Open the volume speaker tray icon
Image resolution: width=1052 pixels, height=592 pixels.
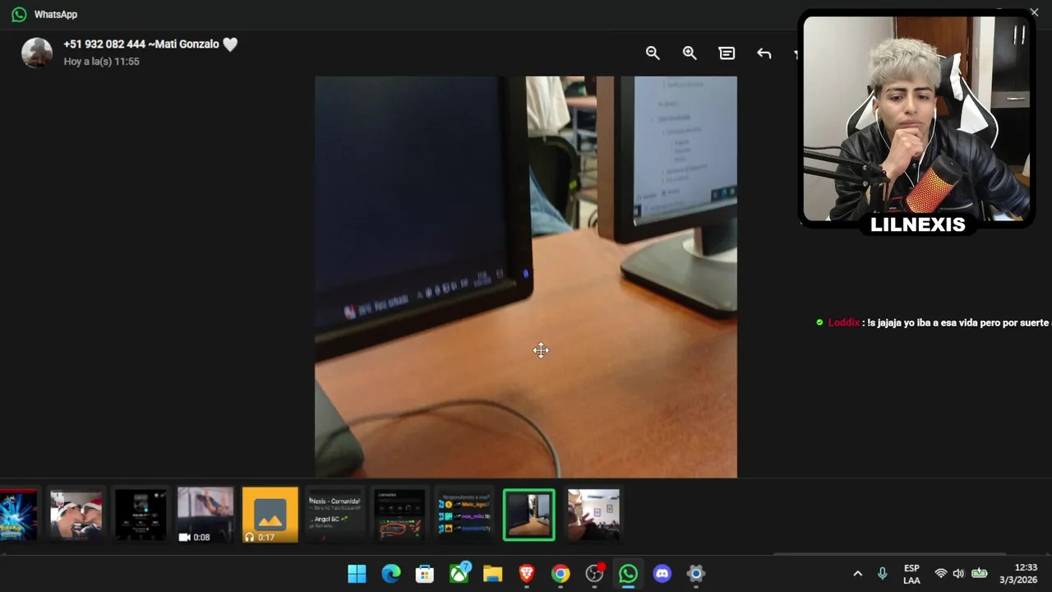pyautogui.click(x=958, y=574)
